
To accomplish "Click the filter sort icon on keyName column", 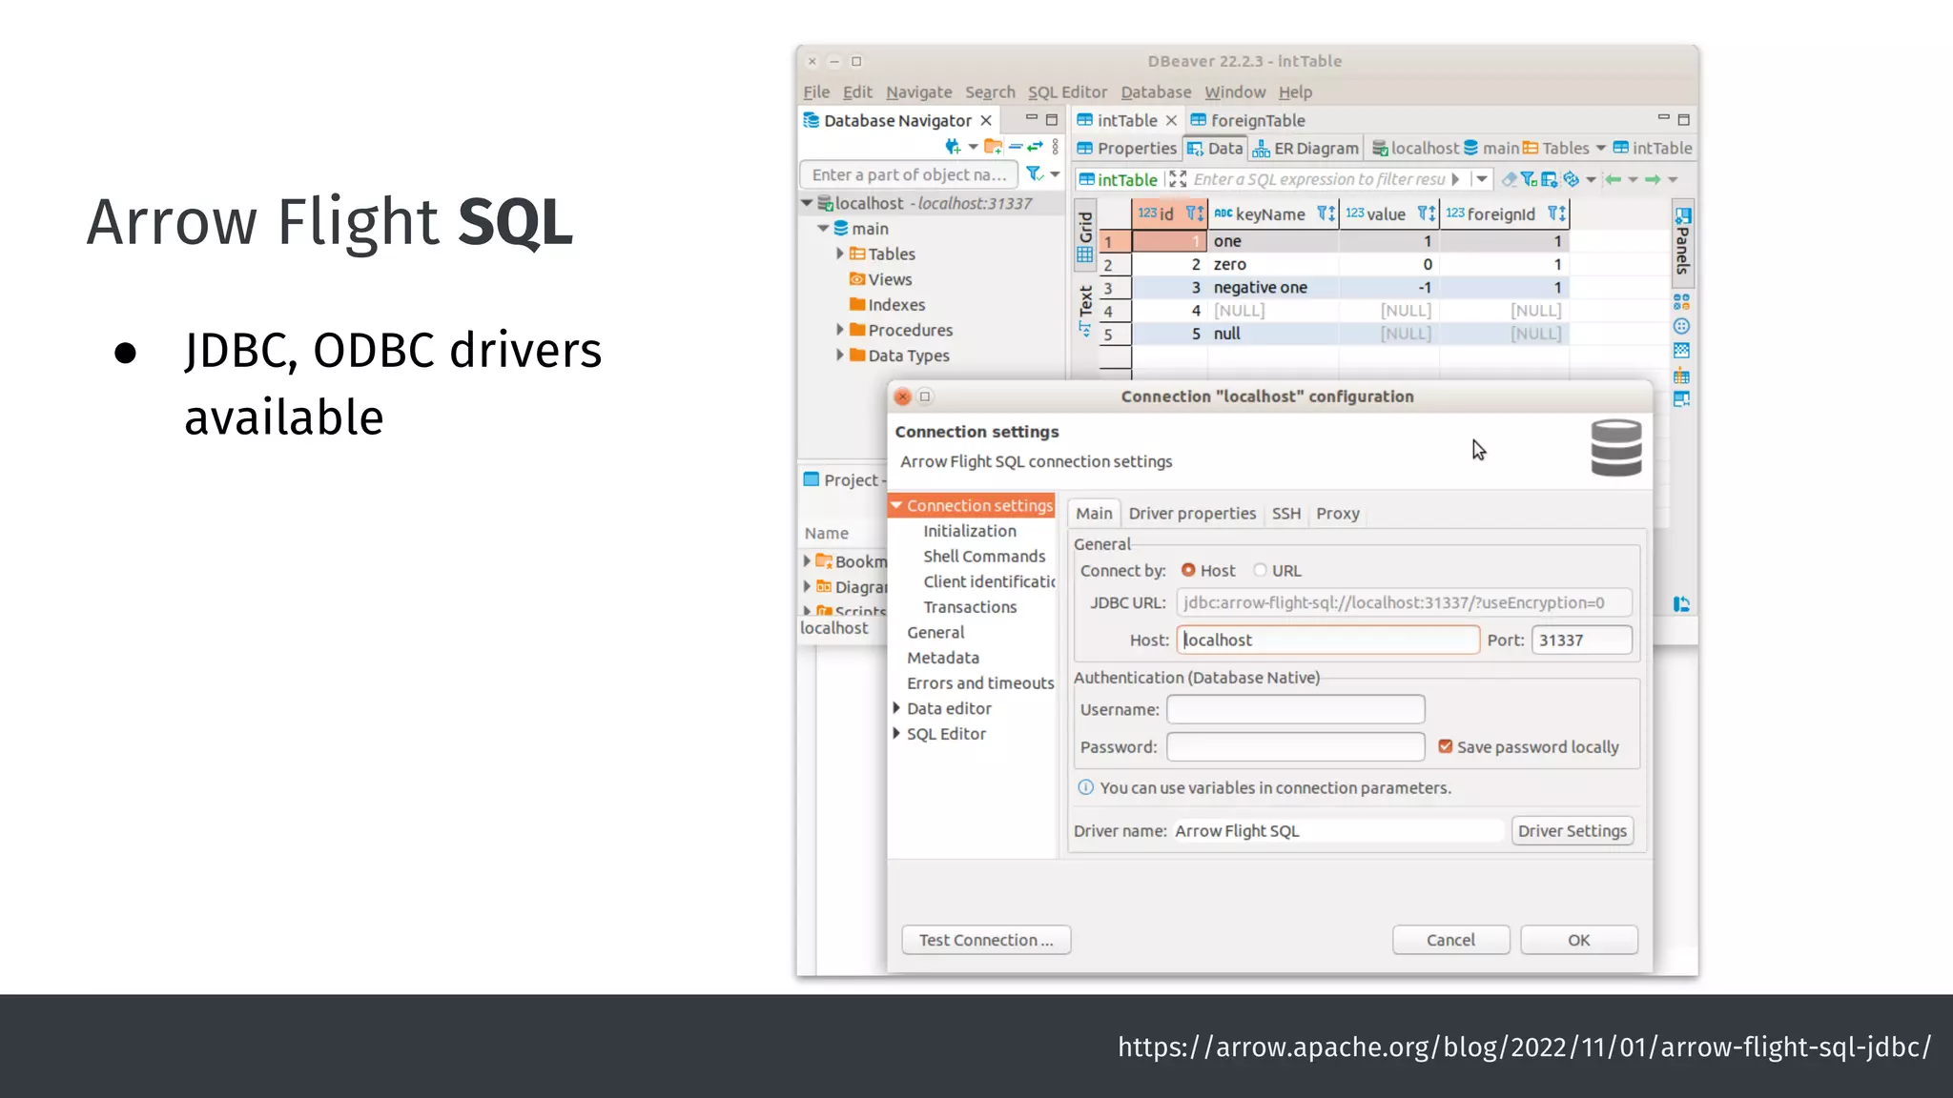I will click(x=1326, y=213).
